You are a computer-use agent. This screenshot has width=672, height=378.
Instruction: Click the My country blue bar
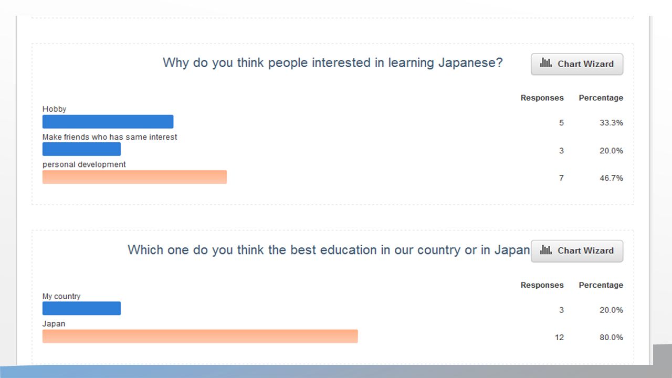pos(81,309)
